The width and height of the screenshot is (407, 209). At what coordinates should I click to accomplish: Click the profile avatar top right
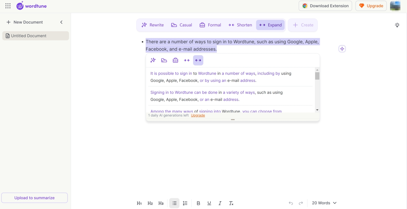(395, 6)
